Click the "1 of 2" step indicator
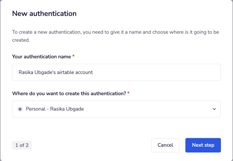 click(22, 145)
